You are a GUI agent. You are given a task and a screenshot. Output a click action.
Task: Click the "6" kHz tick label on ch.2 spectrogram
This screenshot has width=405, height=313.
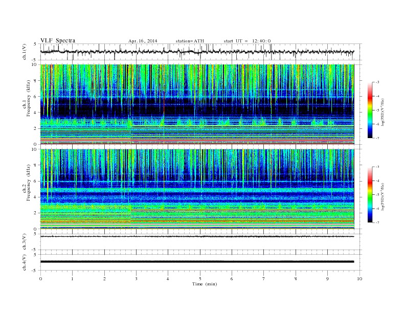click(x=36, y=181)
